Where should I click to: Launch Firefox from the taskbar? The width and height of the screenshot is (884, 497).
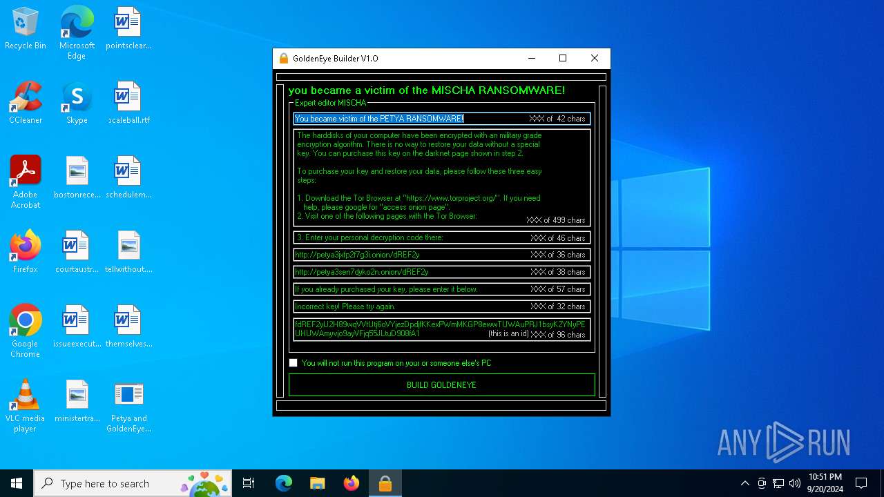point(352,483)
